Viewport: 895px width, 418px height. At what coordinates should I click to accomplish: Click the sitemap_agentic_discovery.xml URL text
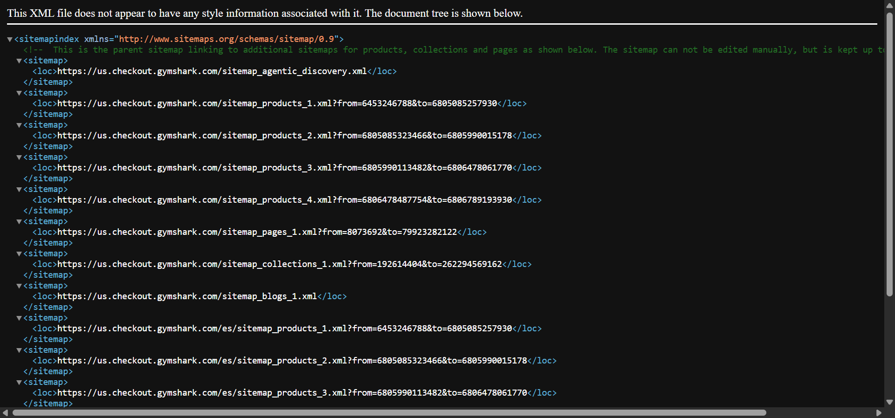(212, 71)
